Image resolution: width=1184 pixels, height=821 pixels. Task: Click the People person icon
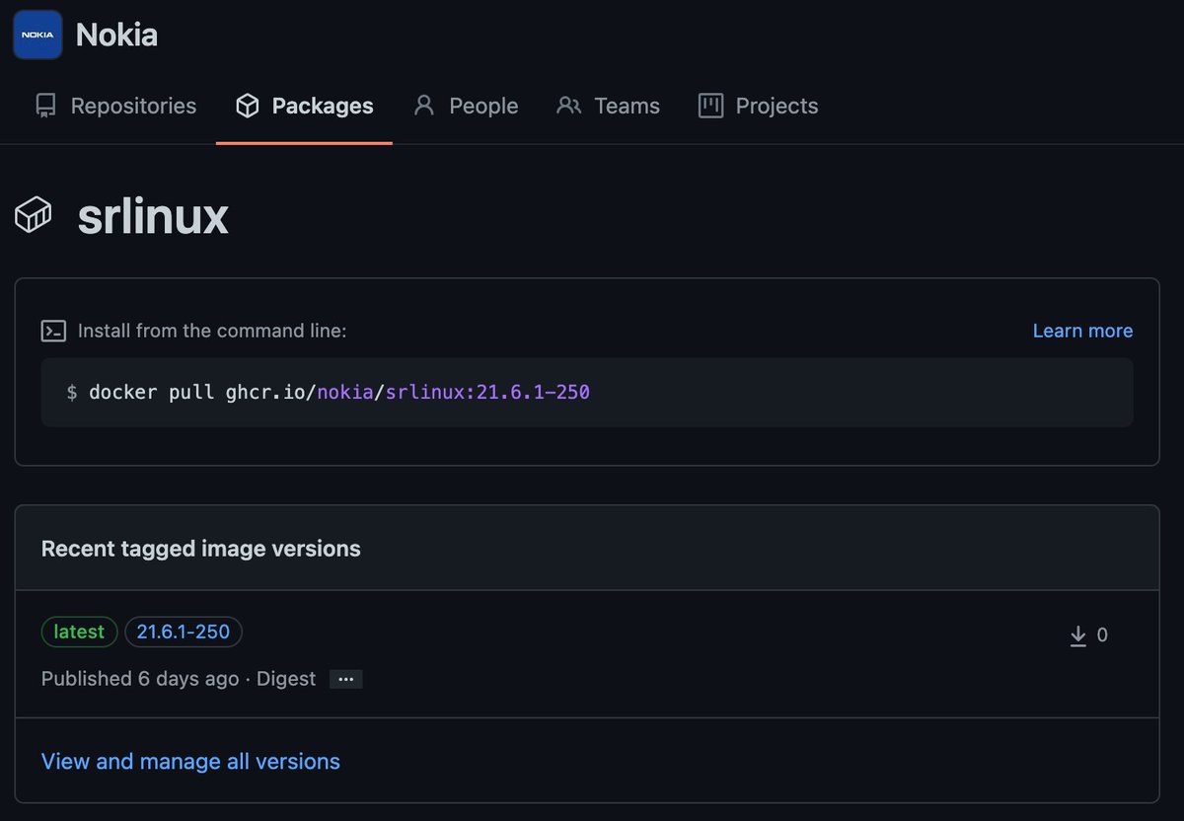coord(422,105)
